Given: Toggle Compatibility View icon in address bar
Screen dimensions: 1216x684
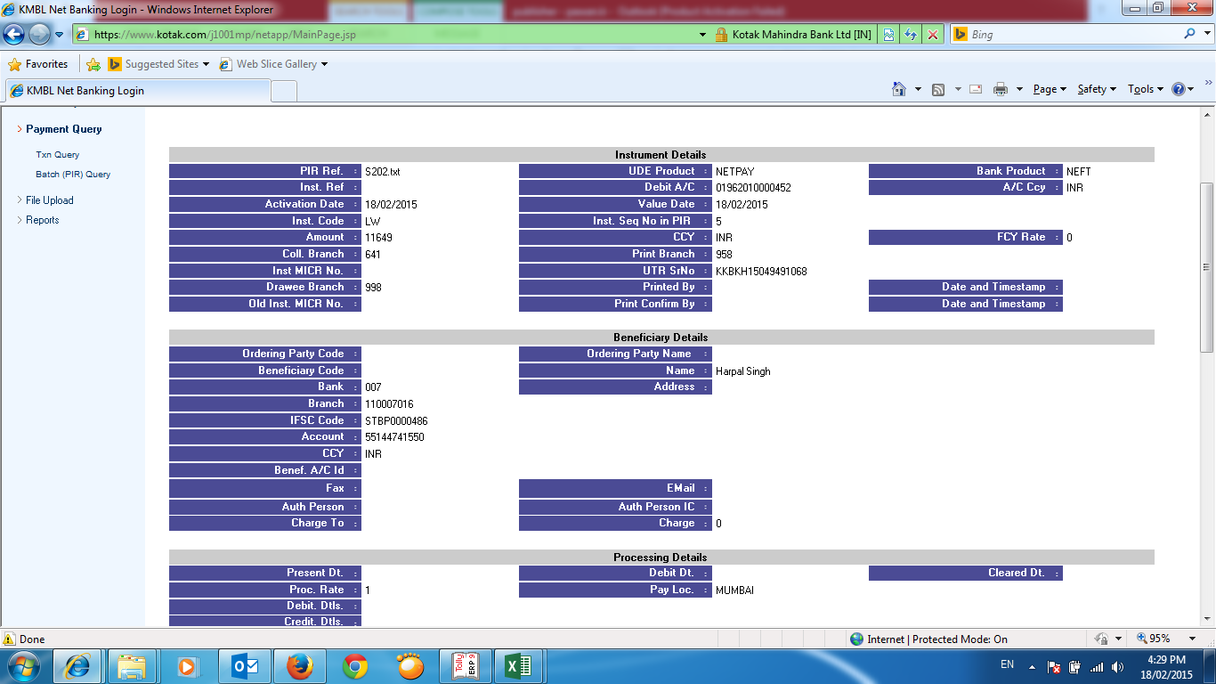Looking at the screenshot, I should pos(888,35).
